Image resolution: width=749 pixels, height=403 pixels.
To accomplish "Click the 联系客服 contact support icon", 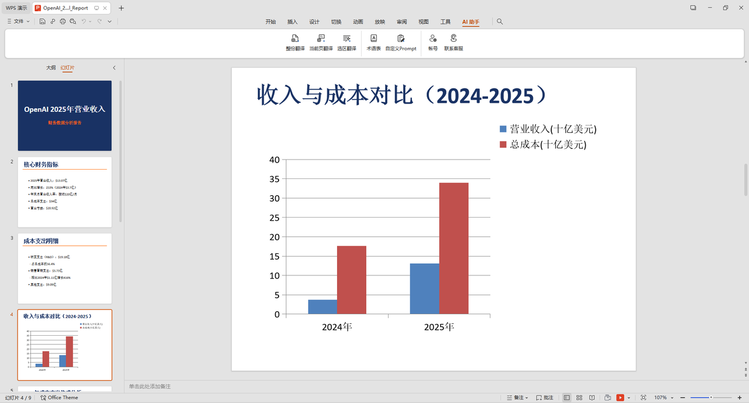I will point(453,38).
